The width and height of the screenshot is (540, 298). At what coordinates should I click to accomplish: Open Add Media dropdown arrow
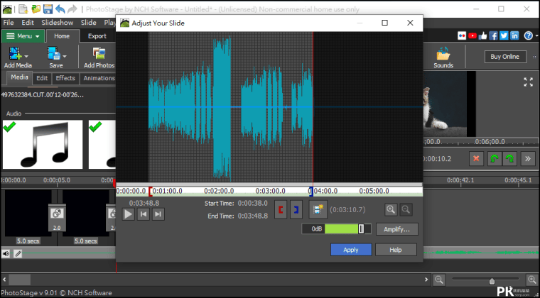click(x=26, y=56)
